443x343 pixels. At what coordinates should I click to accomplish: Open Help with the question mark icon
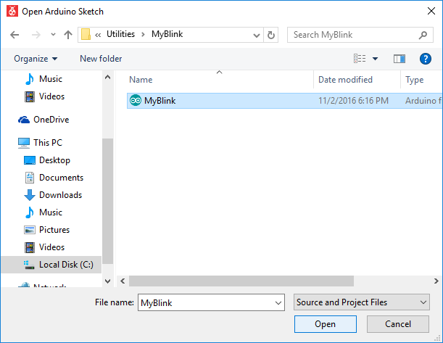[425, 59]
